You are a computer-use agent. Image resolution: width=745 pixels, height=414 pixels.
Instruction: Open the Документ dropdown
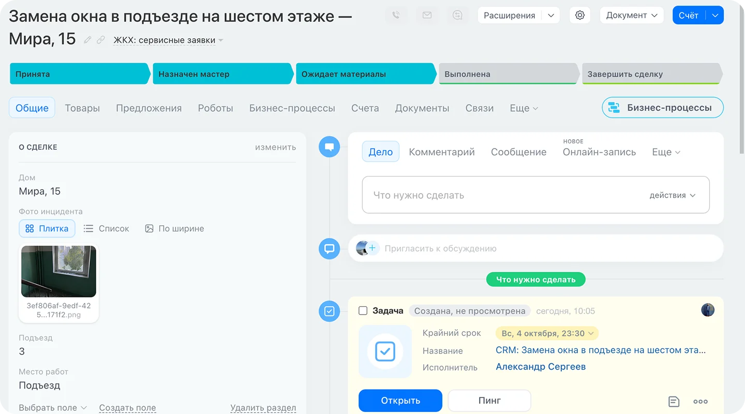coord(632,16)
